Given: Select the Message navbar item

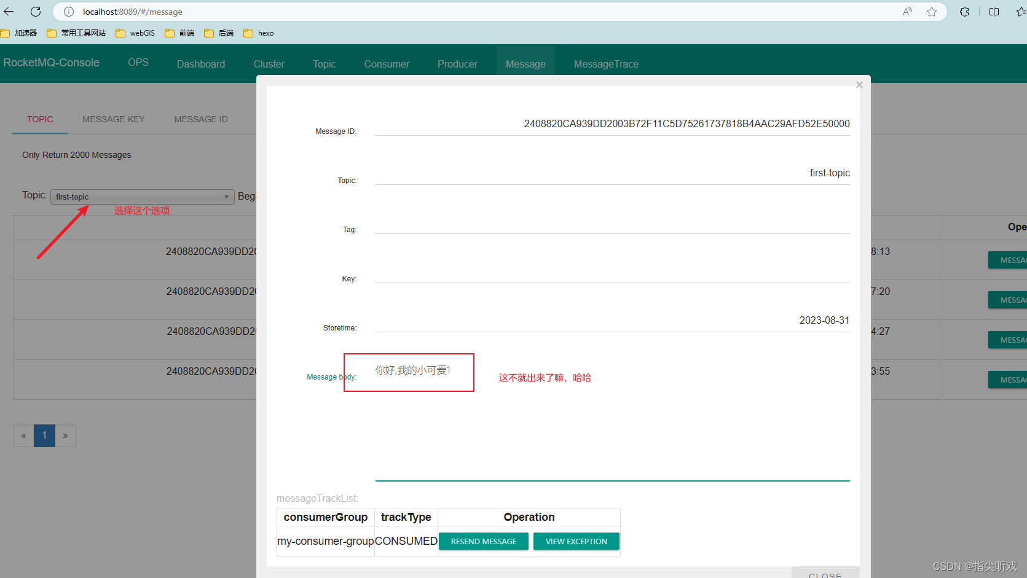Looking at the screenshot, I should tap(525, 64).
